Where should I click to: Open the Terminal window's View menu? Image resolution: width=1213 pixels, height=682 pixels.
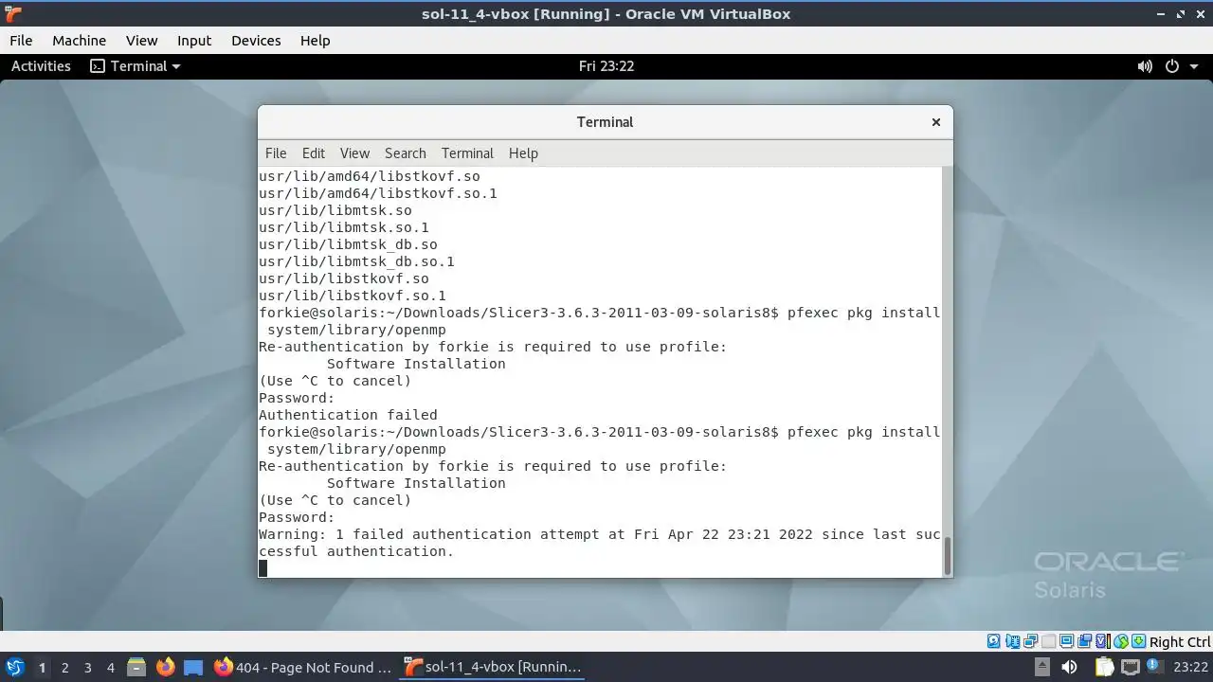click(354, 153)
